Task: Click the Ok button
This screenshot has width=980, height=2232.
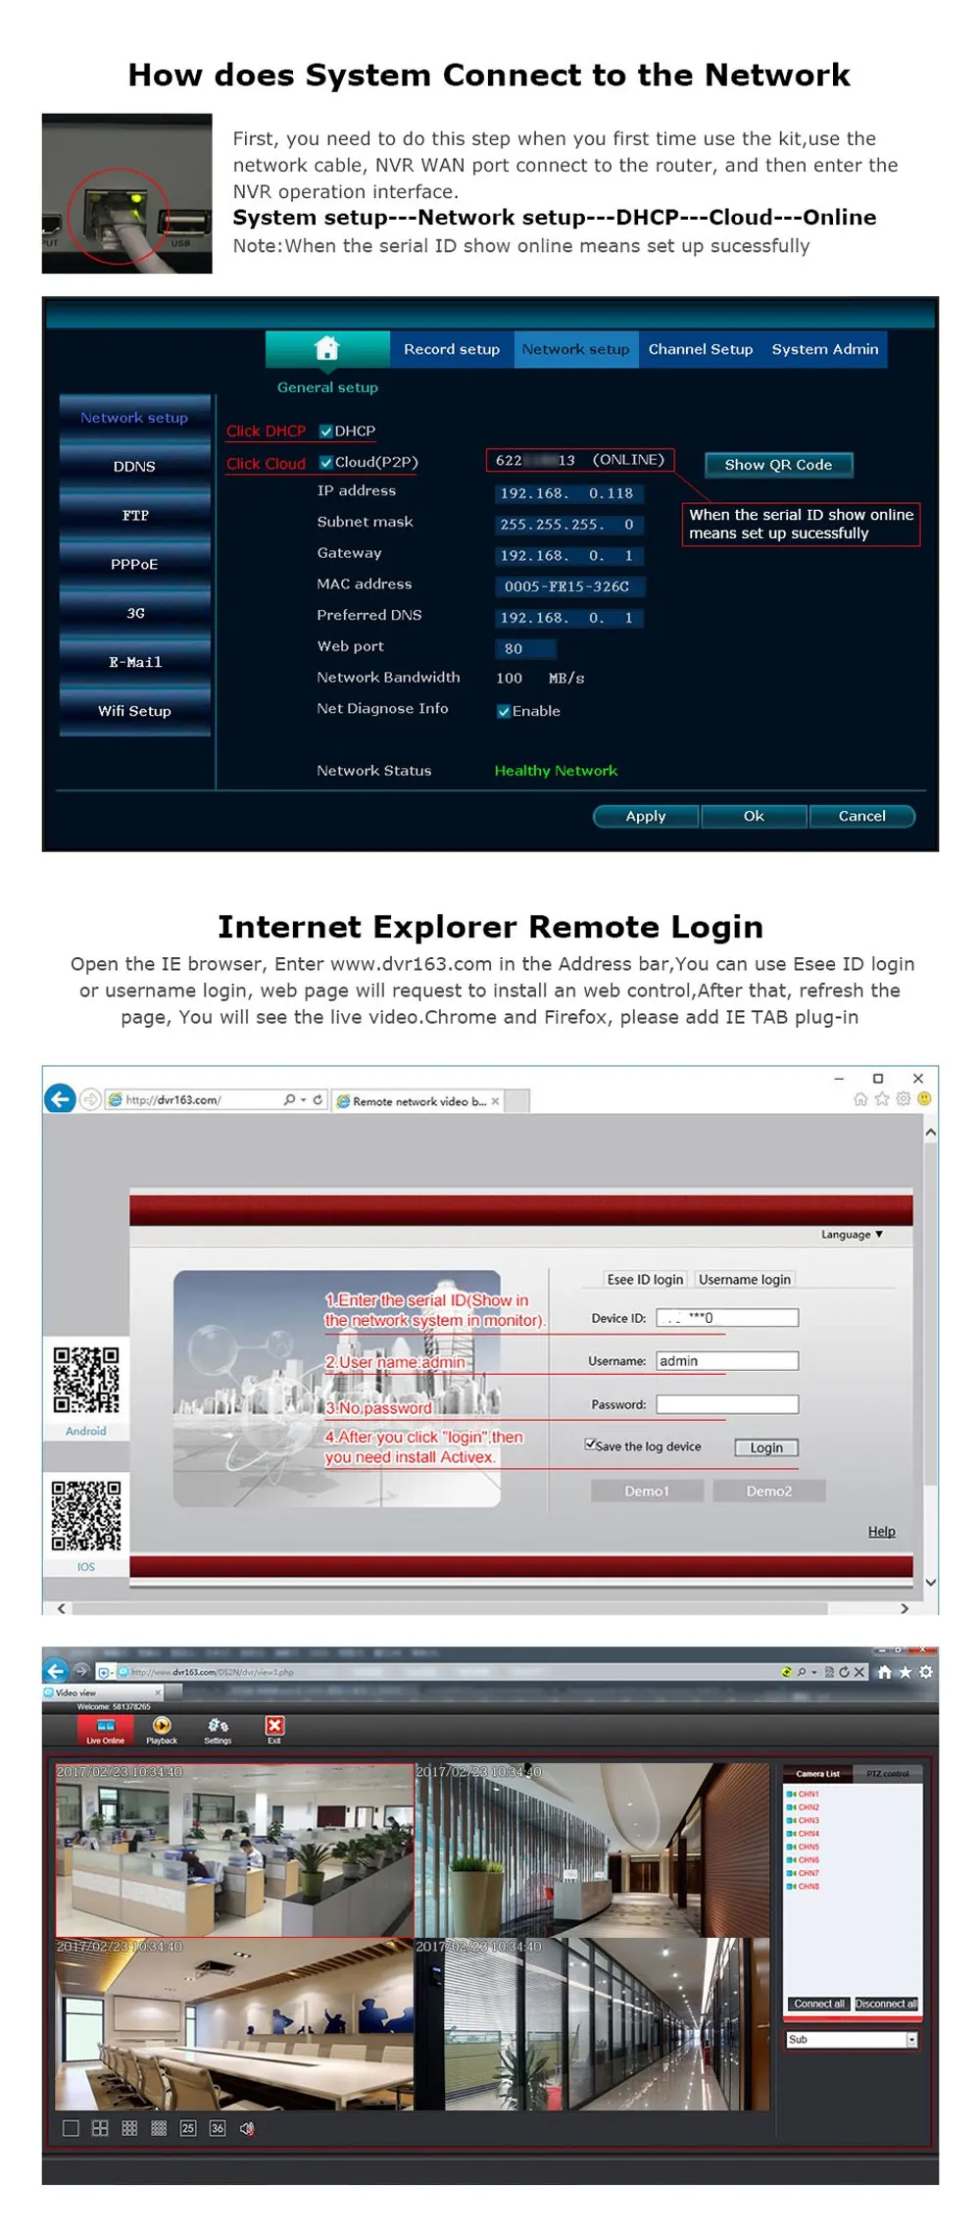Action: [x=754, y=816]
